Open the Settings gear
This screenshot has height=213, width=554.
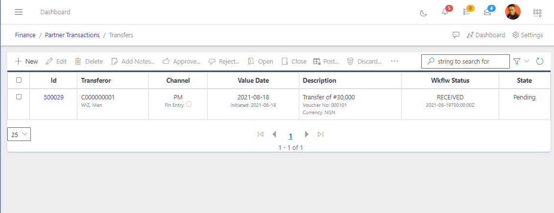(528, 35)
